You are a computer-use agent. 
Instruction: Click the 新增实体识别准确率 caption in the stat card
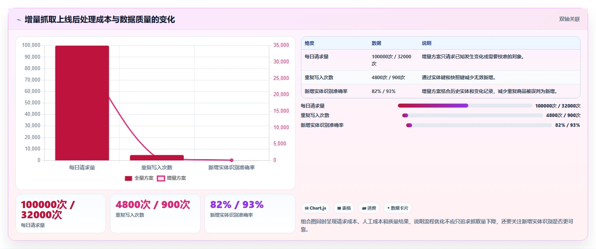click(231, 215)
